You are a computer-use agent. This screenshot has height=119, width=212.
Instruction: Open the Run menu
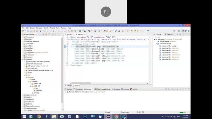click(58, 28)
